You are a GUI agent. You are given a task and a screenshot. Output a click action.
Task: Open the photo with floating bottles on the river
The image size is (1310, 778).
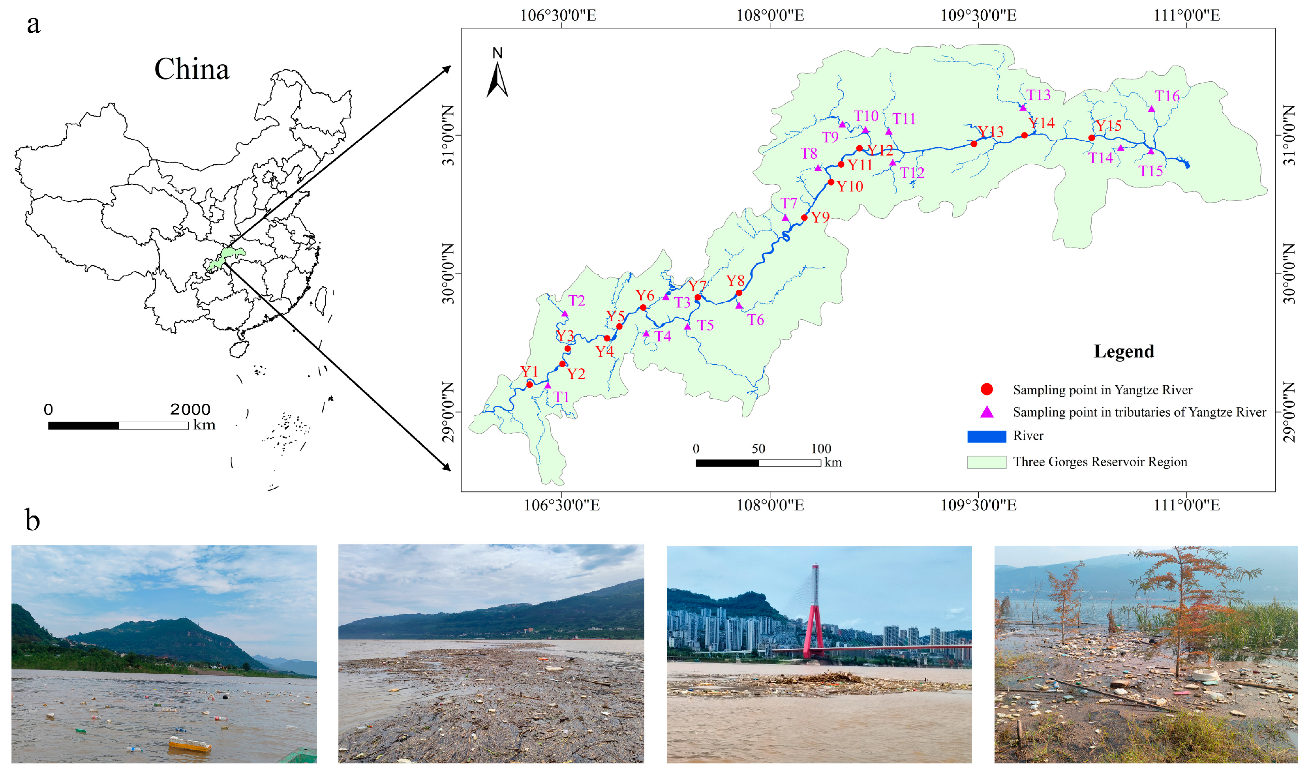[164, 654]
